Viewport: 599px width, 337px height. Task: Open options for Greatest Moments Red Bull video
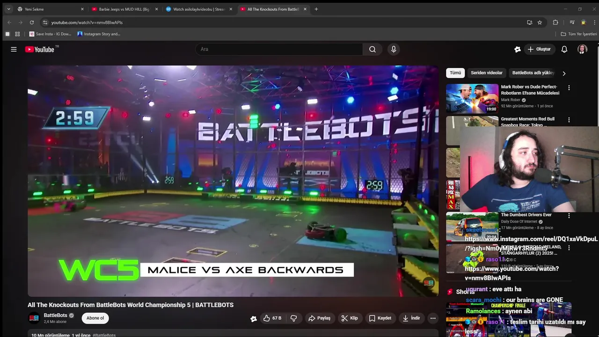point(569,120)
